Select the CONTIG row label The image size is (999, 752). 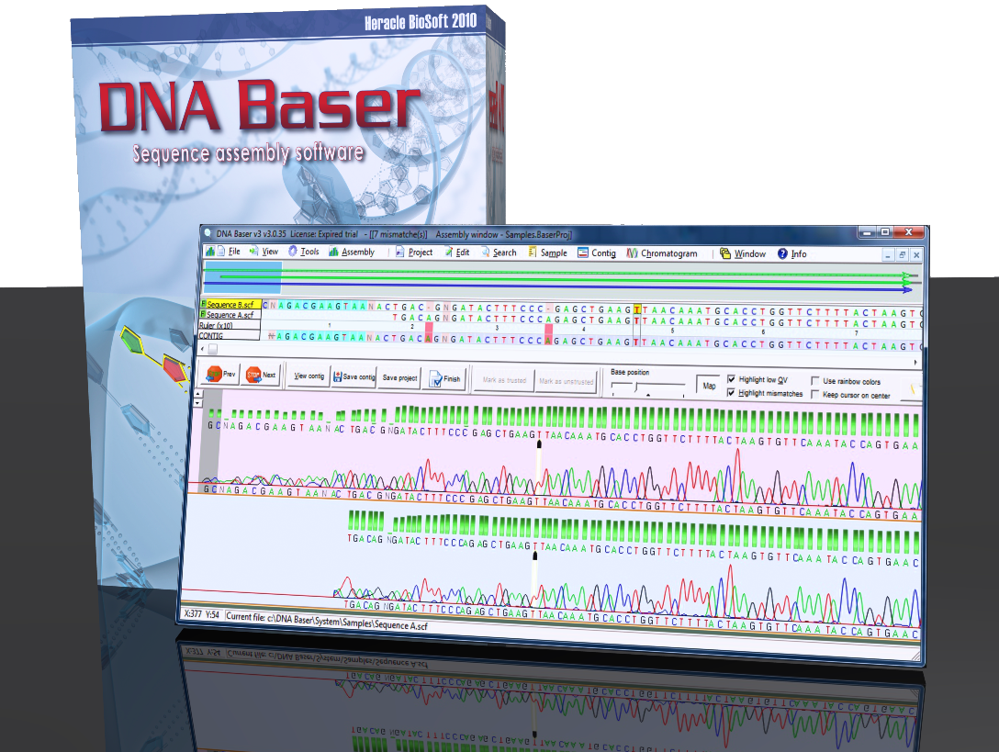click(x=229, y=335)
